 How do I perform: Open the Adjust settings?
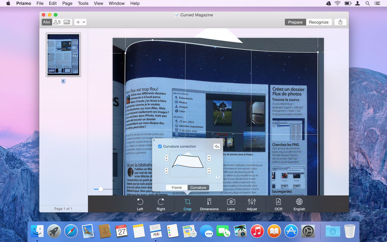coord(252,204)
